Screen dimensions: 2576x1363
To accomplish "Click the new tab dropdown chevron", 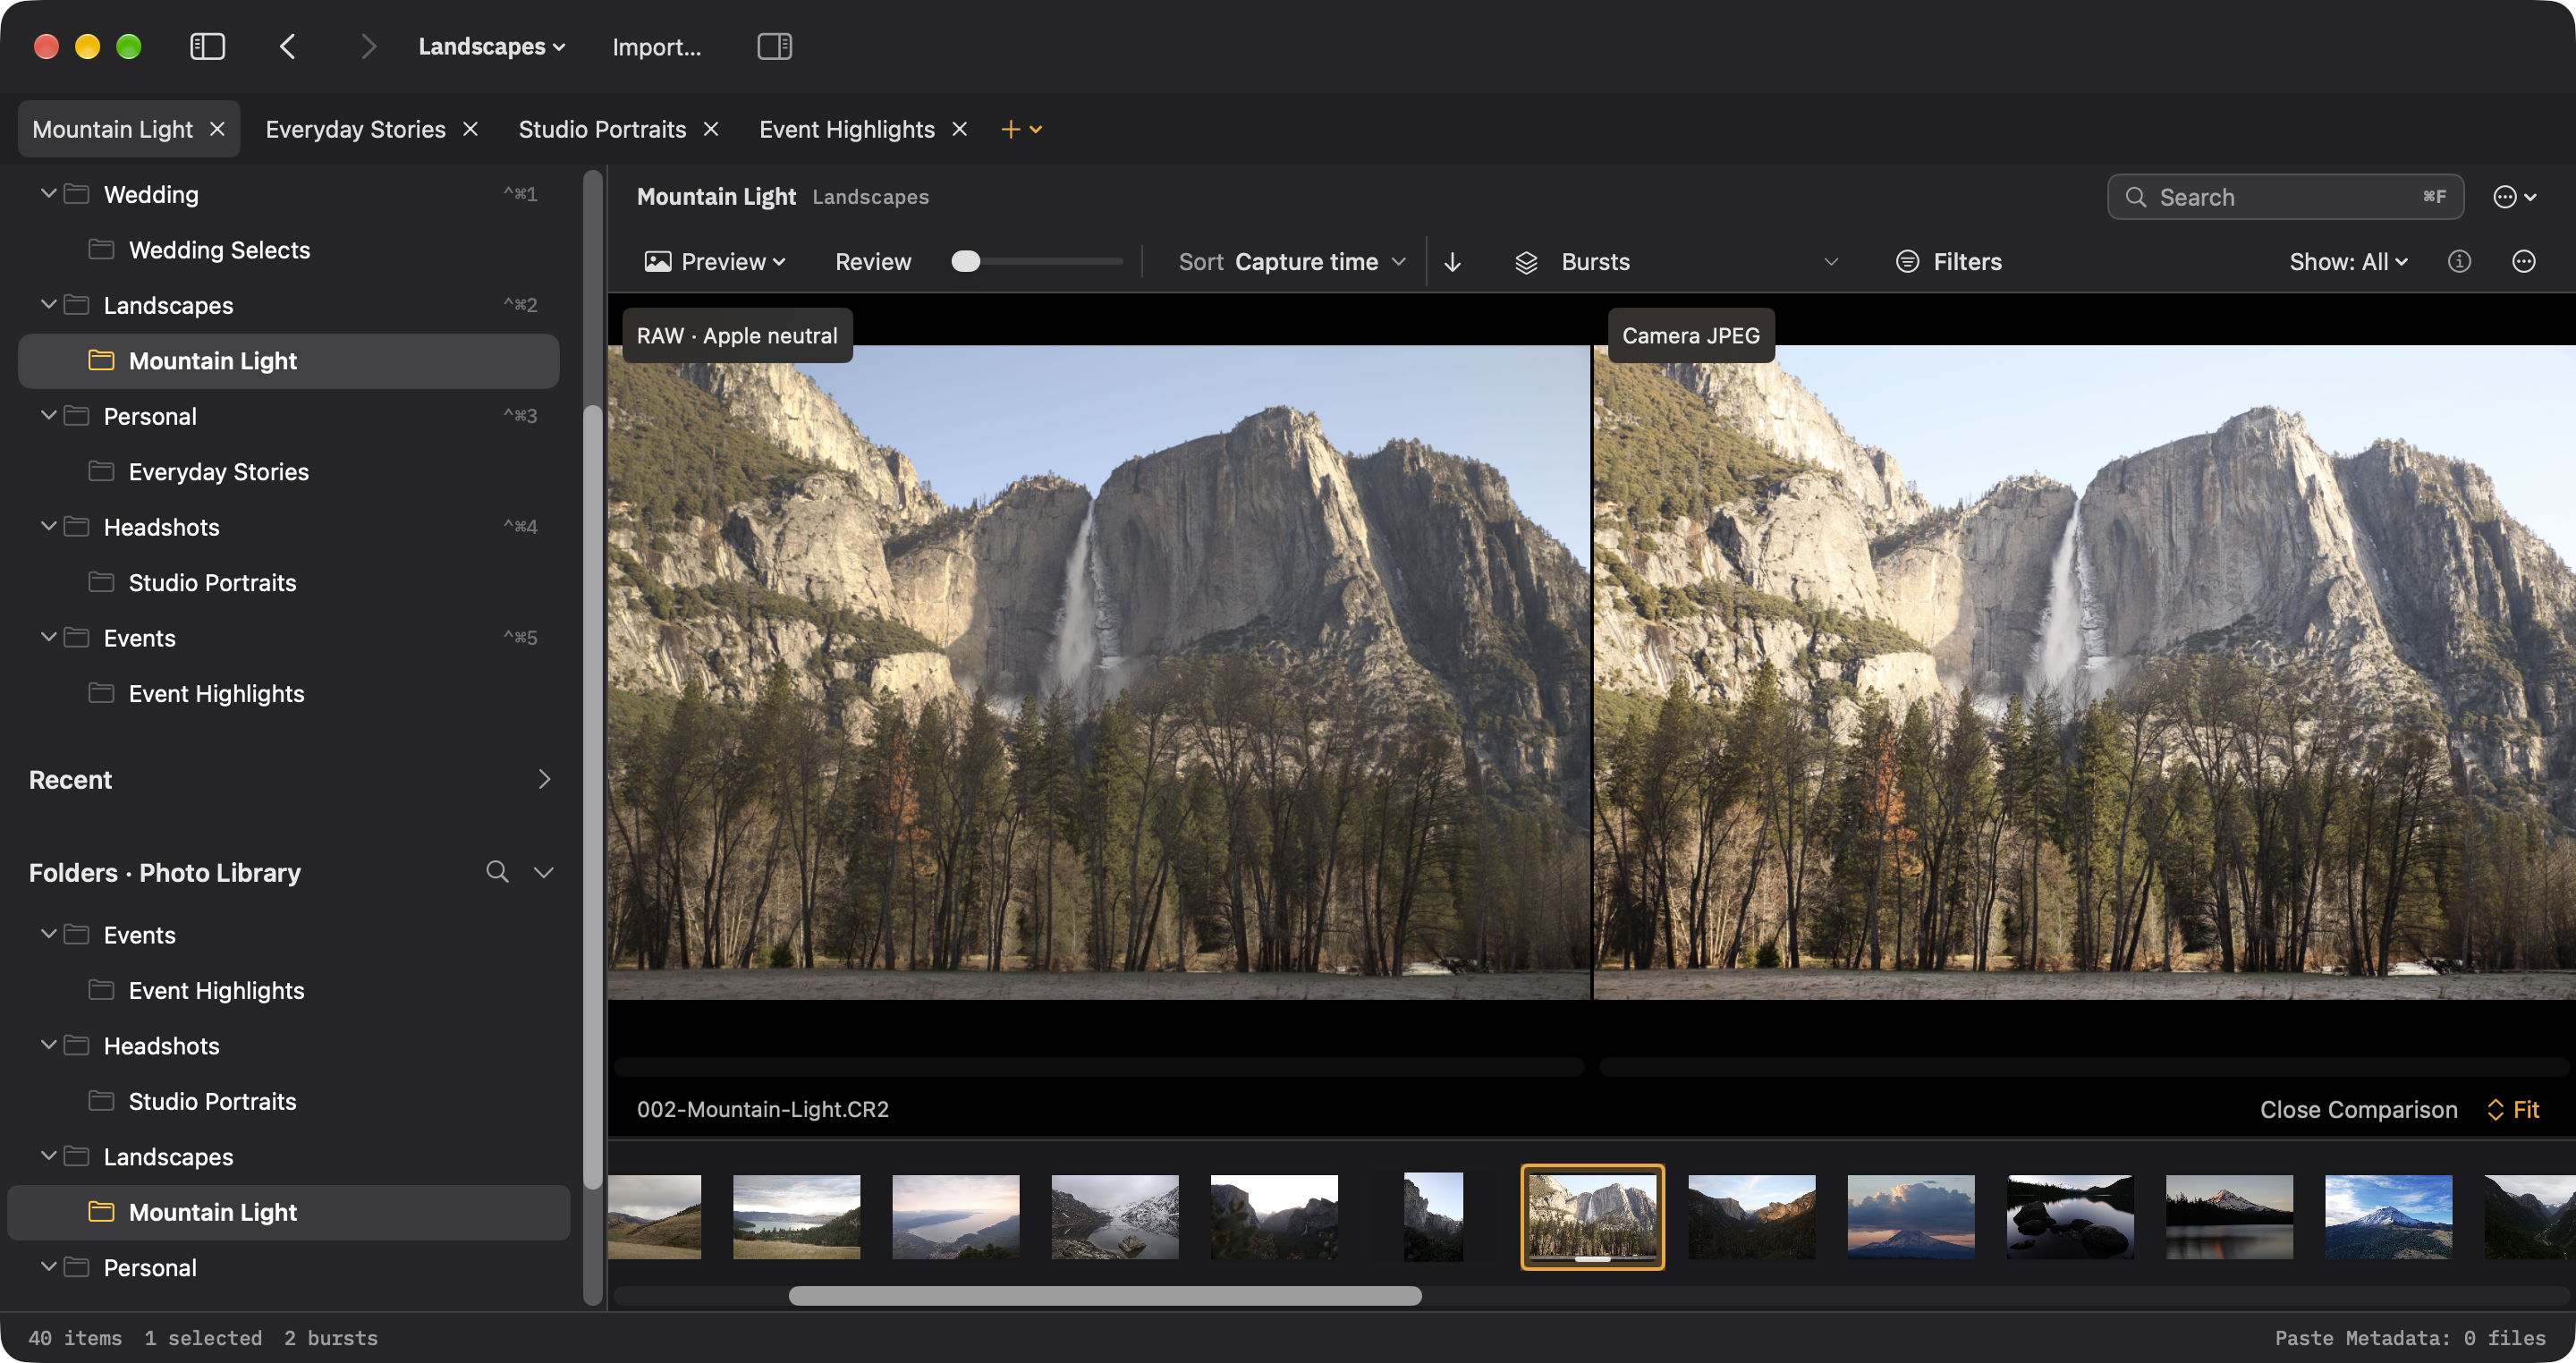I will (1036, 129).
